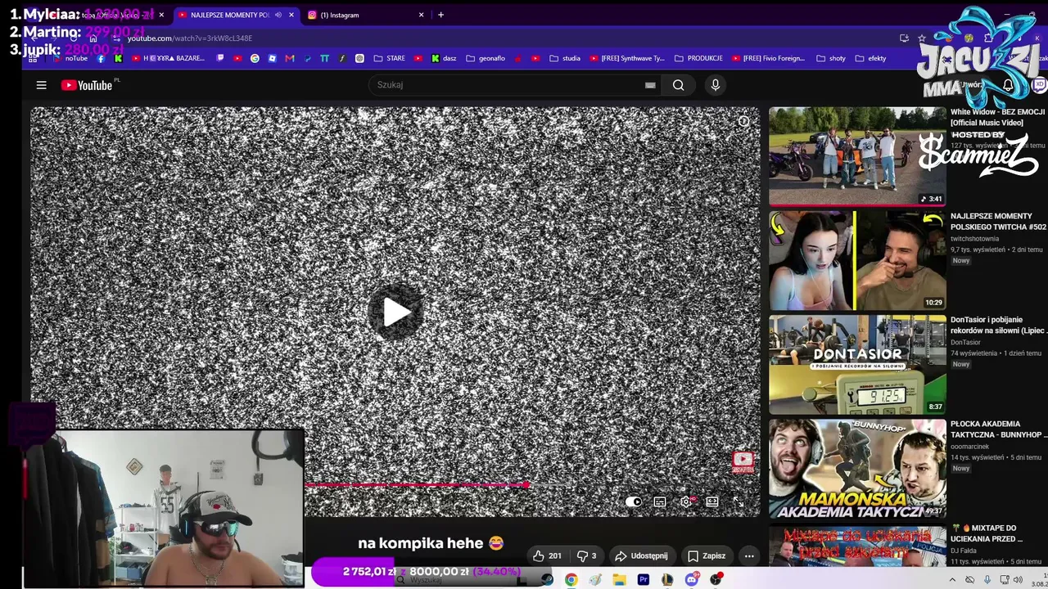Open the video player settings gear
The width and height of the screenshot is (1048, 589).
coord(686,501)
